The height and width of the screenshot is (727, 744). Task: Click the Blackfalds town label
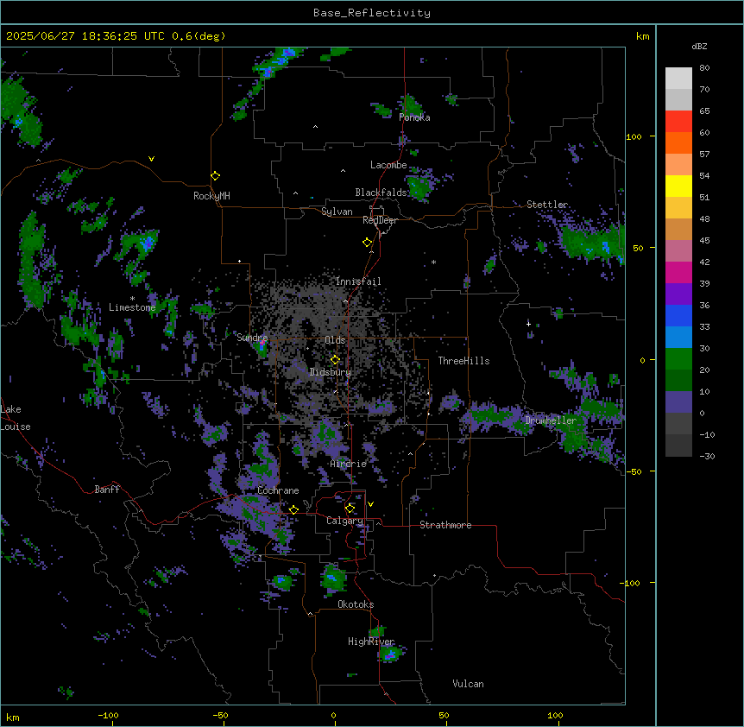click(x=381, y=193)
